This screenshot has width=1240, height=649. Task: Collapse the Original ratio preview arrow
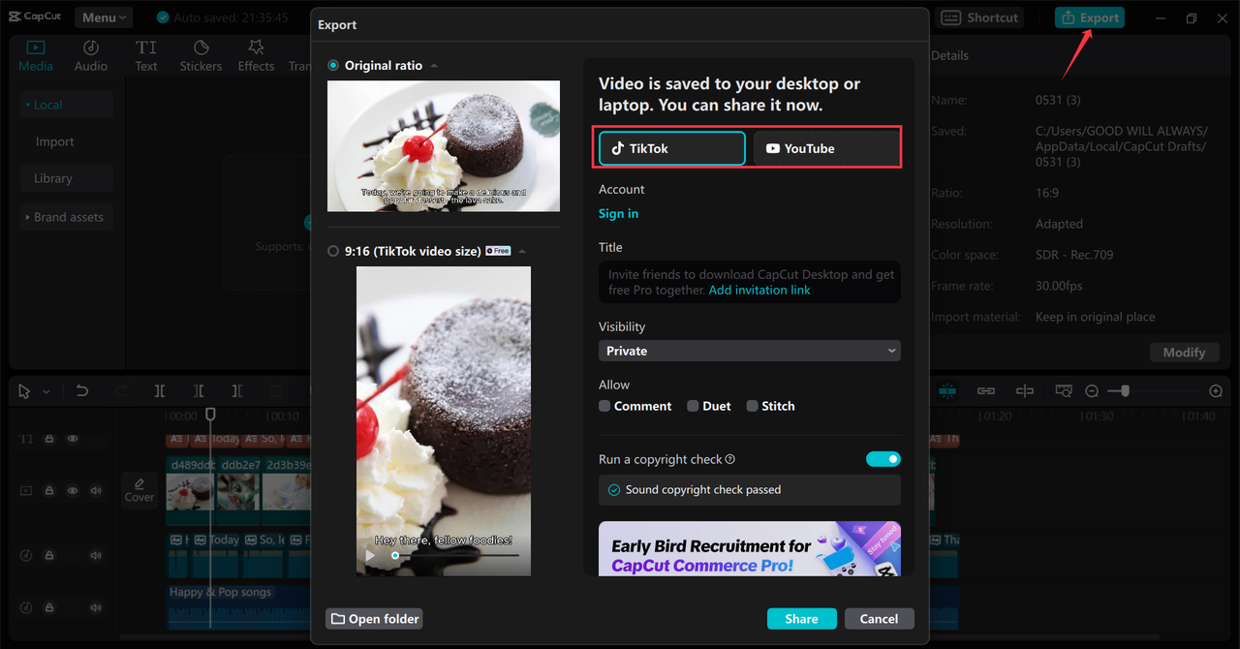click(x=434, y=66)
